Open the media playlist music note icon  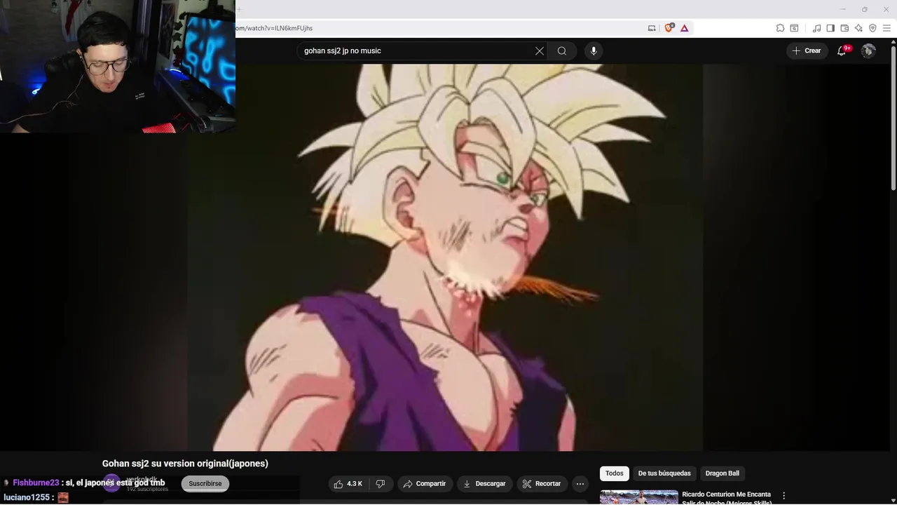(x=816, y=28)
